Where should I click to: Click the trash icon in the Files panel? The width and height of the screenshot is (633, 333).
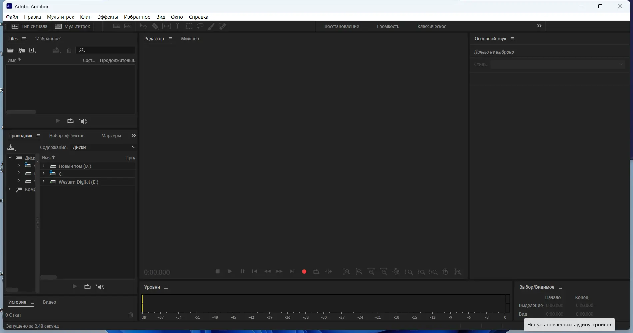69,50
